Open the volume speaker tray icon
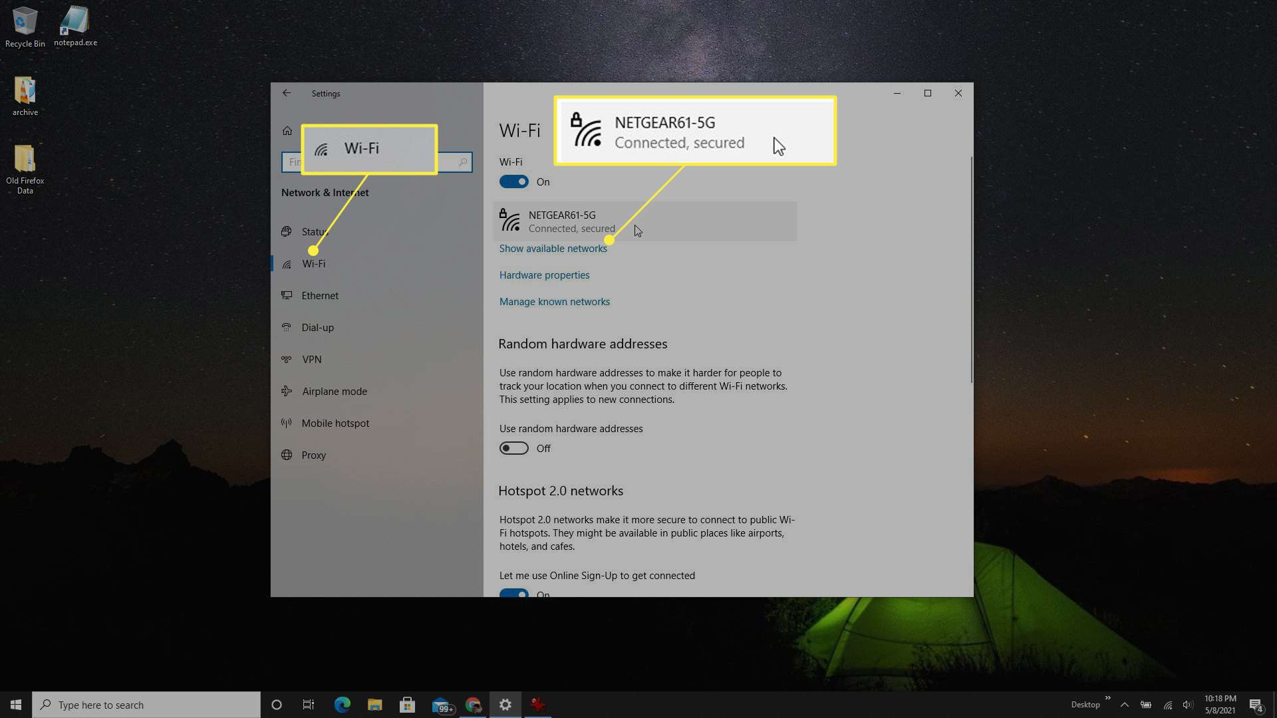The image size is (1277, 718). tap(1188, 705)
